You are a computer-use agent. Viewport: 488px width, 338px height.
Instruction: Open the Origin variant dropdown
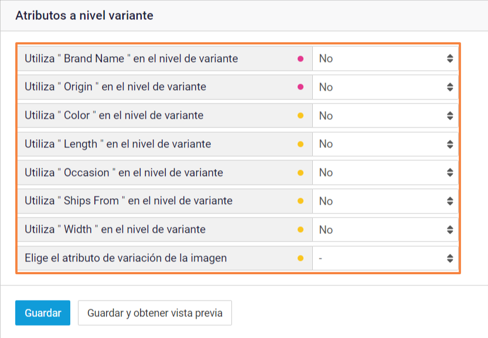click(385, 87)
